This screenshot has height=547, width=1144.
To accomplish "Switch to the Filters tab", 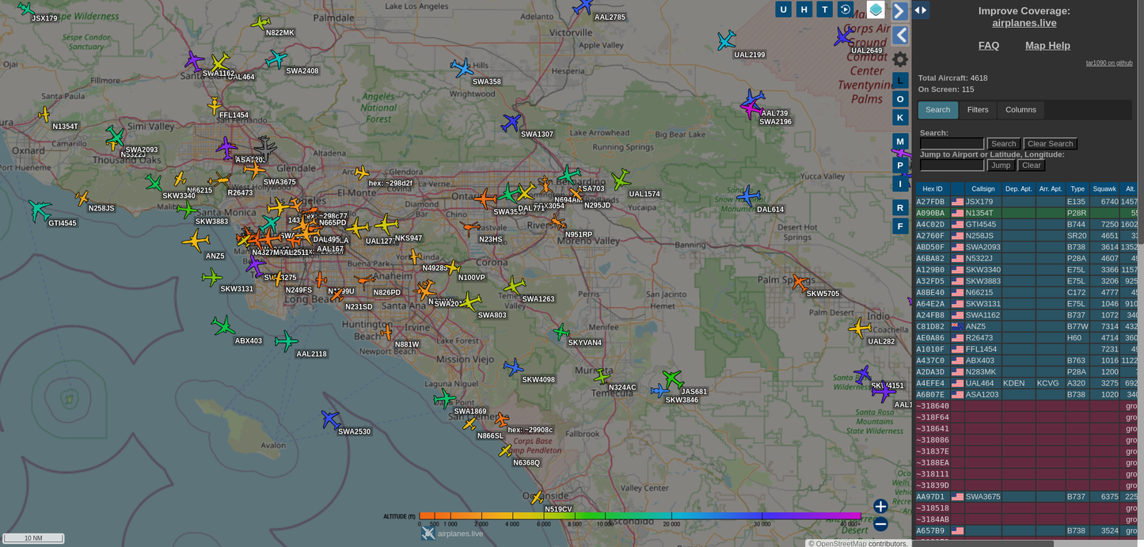I will [978, 110].
